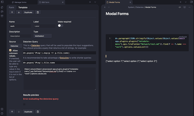
Task: Open the tab list chevron in the left pane
Action: (x=95, y=2)
